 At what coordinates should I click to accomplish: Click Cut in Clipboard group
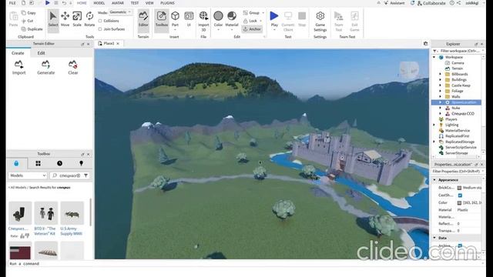[28, 21]
